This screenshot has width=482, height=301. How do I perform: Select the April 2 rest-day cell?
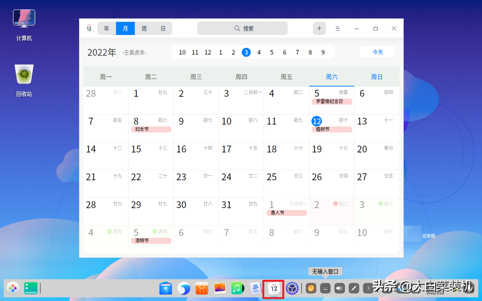(332, 212)
